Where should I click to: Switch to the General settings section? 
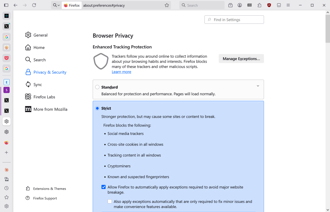tap(40, 35)
